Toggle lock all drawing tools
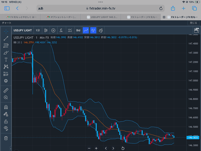The height and width of the screenshot is (151, 201). point(6,121)
